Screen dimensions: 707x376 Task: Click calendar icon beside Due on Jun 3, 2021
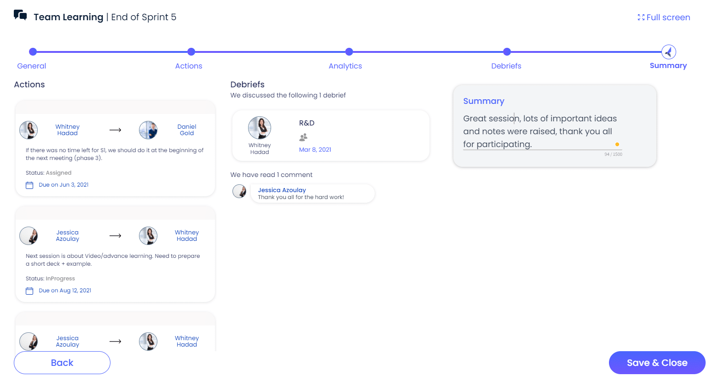[x=29, y=185]
